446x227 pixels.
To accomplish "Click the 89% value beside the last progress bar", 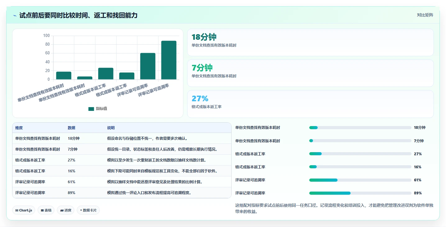I will coord(418,193).
